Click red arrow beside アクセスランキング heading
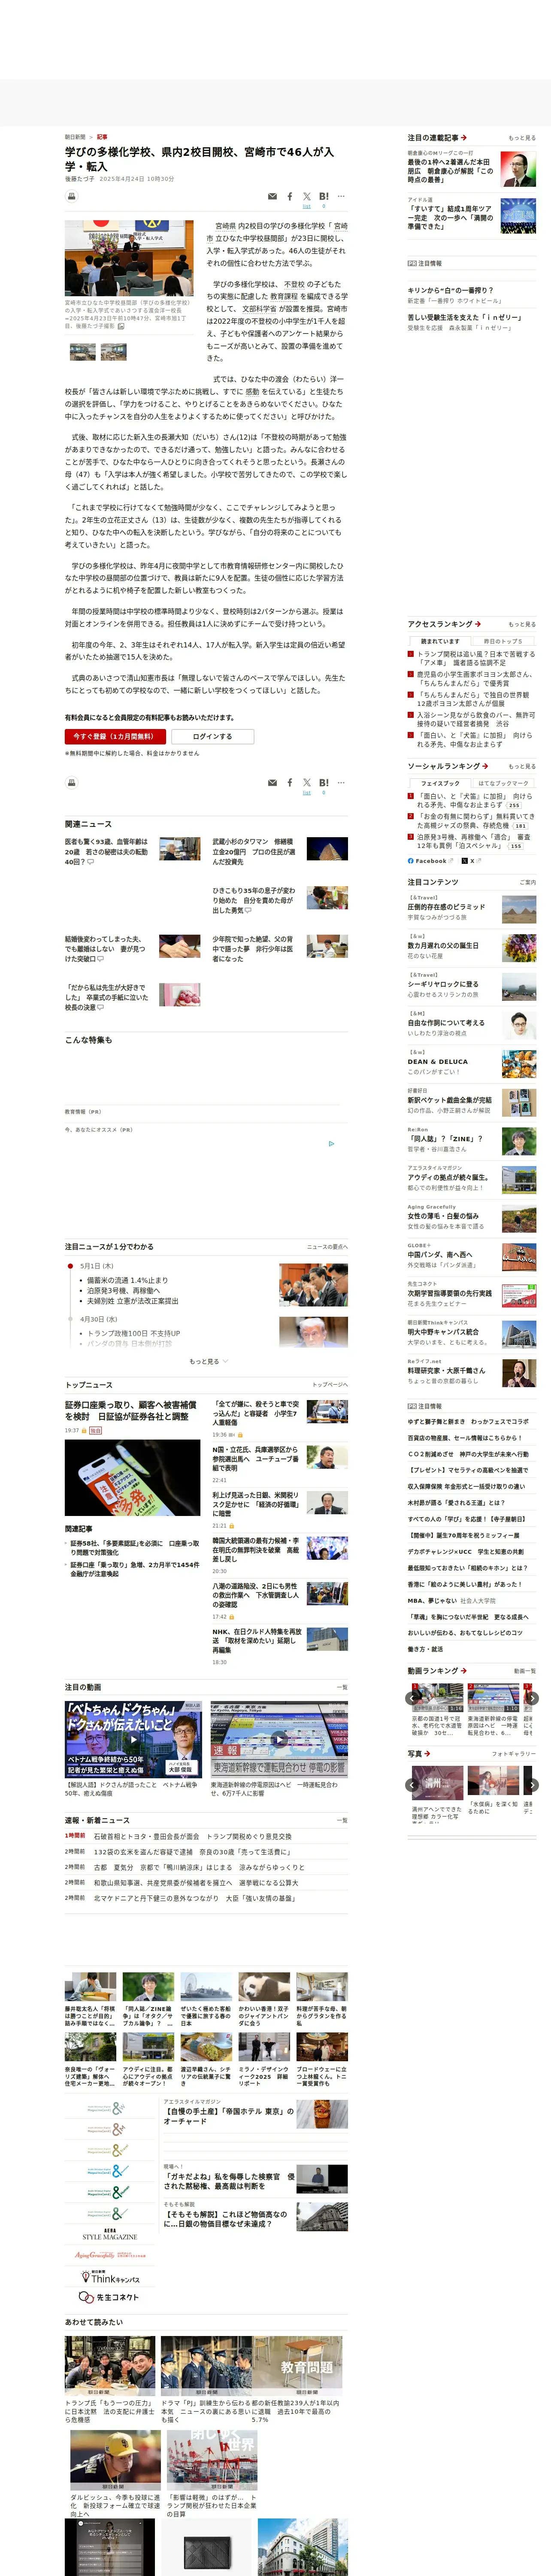The width and height of the screenshot is (551, 2576). pyautogui.click(x=478, y=624)
